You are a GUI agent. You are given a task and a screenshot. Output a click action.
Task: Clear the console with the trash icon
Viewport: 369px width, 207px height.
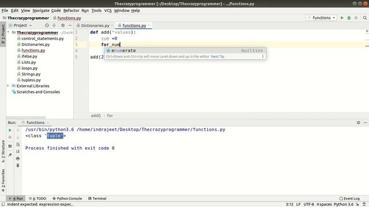click(x=18, y=166)
